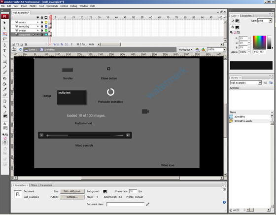Toggle outline square of avatar layer
The width and height of the screenshot is (276, 215).
[x=46, y=31]
